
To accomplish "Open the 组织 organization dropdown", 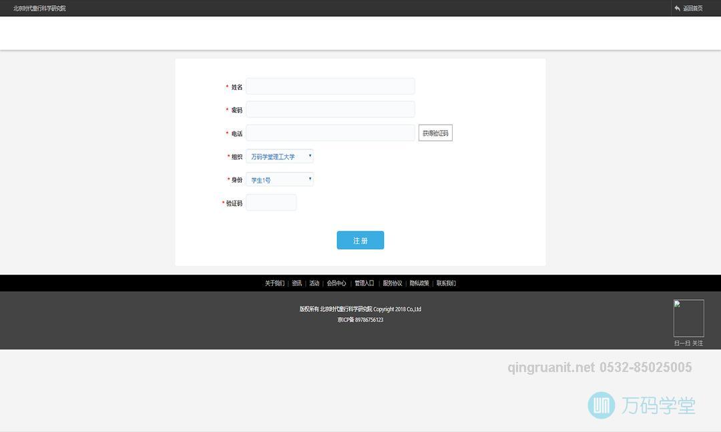I will point(280,157).
